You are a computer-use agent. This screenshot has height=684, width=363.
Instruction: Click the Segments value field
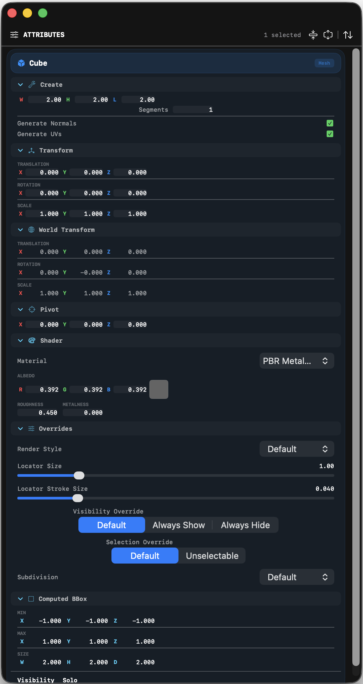click(x=193, y=109)
